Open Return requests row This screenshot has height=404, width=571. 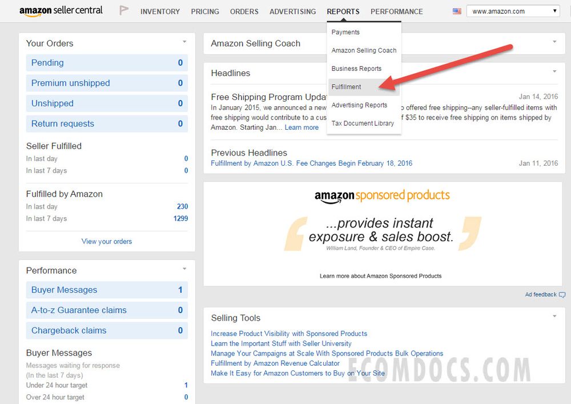point(107,124)
